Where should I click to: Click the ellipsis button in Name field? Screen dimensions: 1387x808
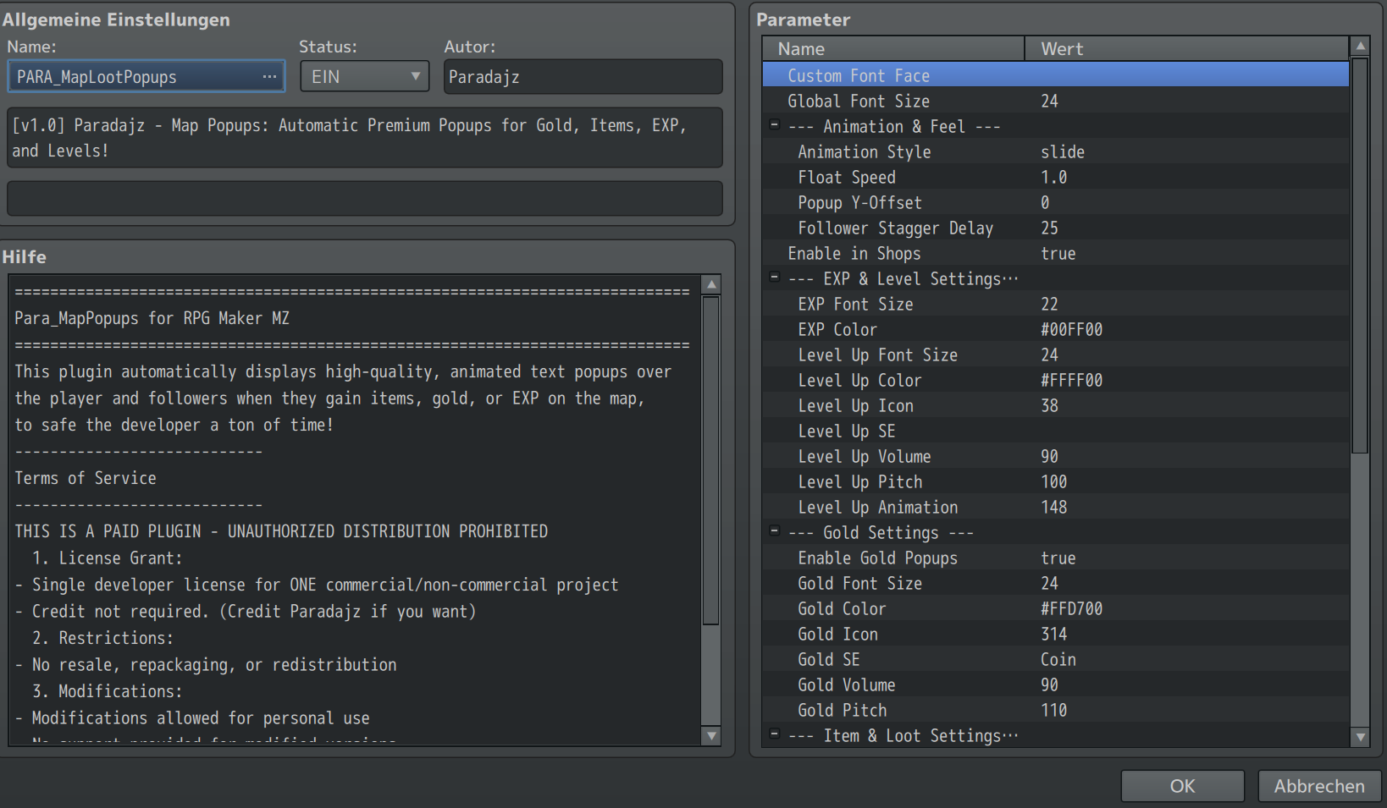click(269, 76)
